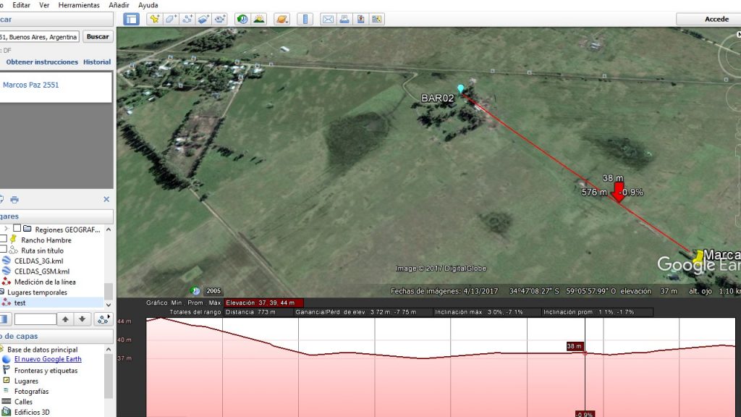
Task: Toggle the Regiones GEOGRAF... checkbox
Action: (17, 228)
